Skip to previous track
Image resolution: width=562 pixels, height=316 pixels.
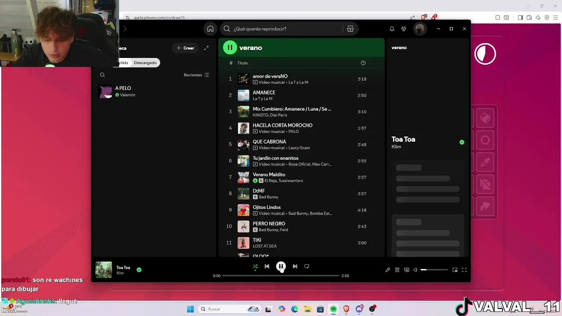[267, 266]
